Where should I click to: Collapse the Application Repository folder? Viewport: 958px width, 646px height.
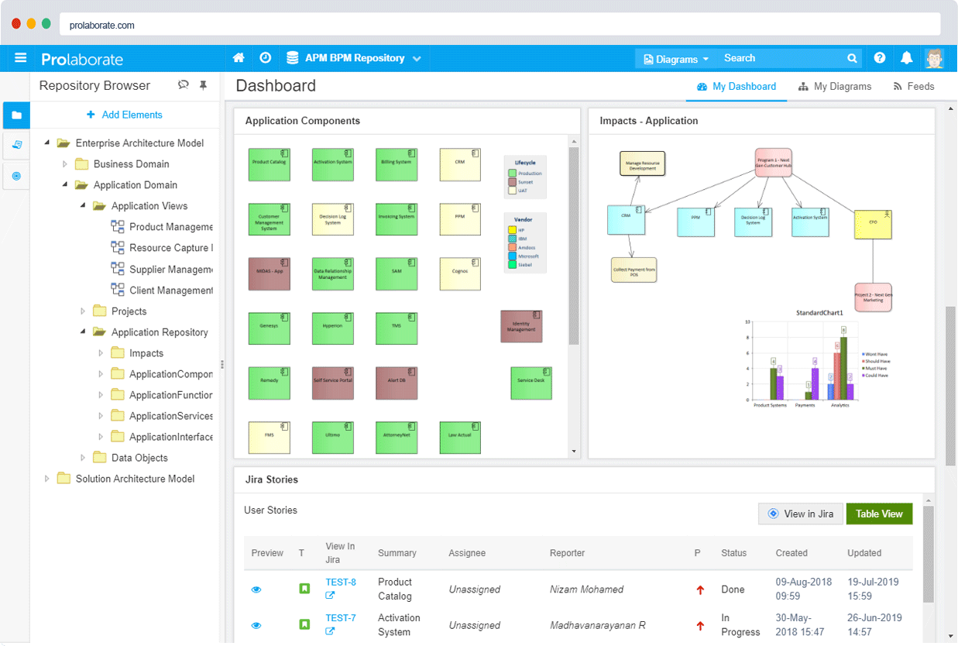point(83,332)
